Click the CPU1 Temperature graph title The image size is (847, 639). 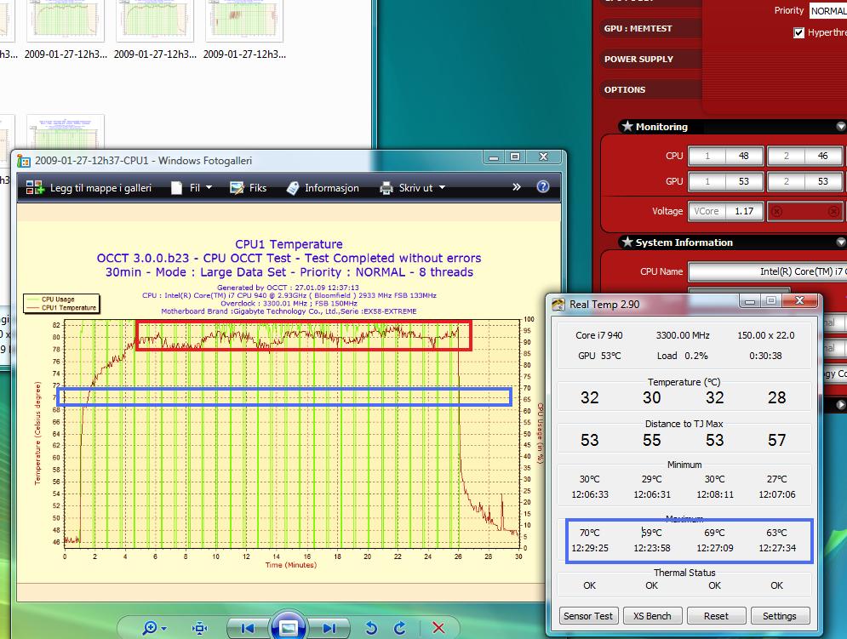click(289, 244)
